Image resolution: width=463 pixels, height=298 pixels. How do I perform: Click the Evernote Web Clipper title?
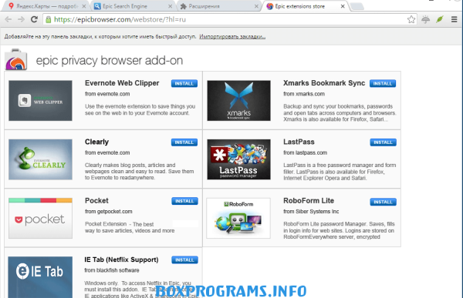[x=122, y=83]
